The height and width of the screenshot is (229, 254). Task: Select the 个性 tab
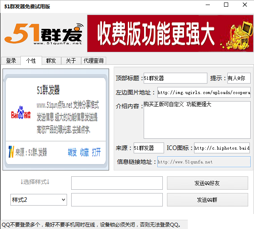pos(31,61)
